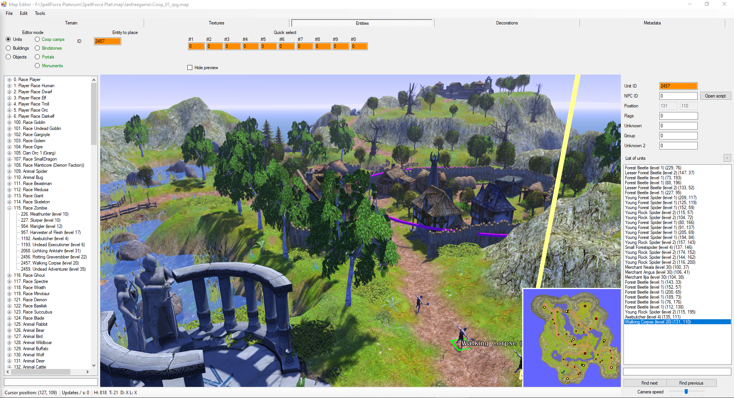Select 2457. Walking Corpse (level 20) in tree
This screenshot has height=398, width=734.
[50, 263]
